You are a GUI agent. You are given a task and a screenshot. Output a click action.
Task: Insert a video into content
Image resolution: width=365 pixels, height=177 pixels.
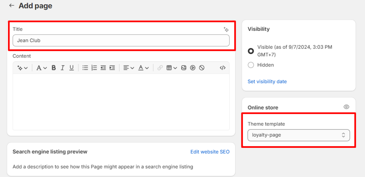192,68
